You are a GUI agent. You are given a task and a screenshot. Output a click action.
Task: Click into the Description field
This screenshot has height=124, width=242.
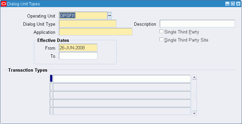(197, 24)
